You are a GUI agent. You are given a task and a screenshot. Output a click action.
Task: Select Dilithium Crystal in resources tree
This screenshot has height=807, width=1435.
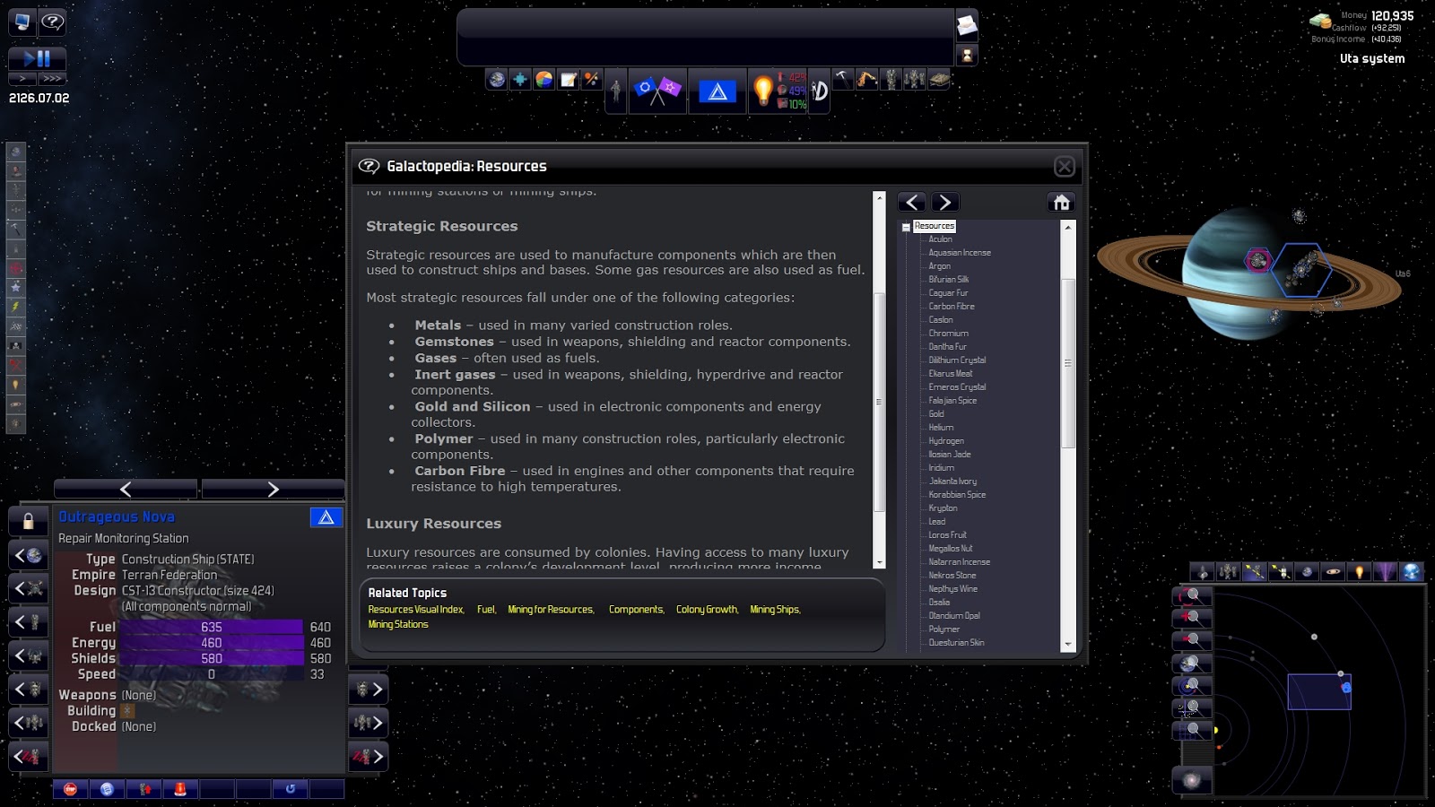[x=957, y=360]
